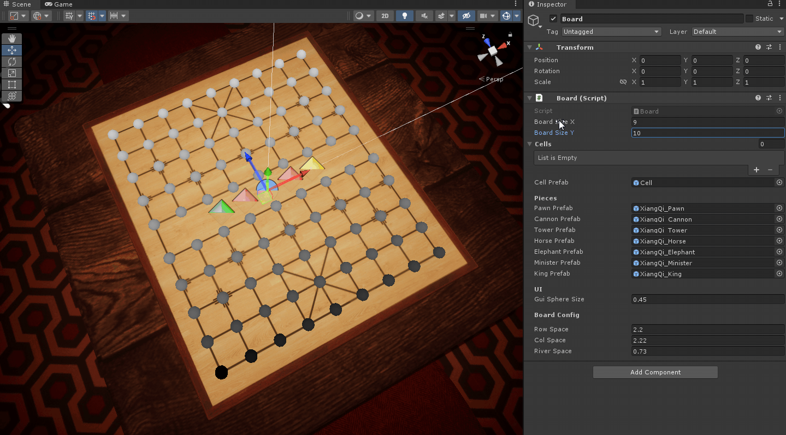786x435 pixels.
Task: Collapse the Cells list foldout
Action: click(529, 144)
